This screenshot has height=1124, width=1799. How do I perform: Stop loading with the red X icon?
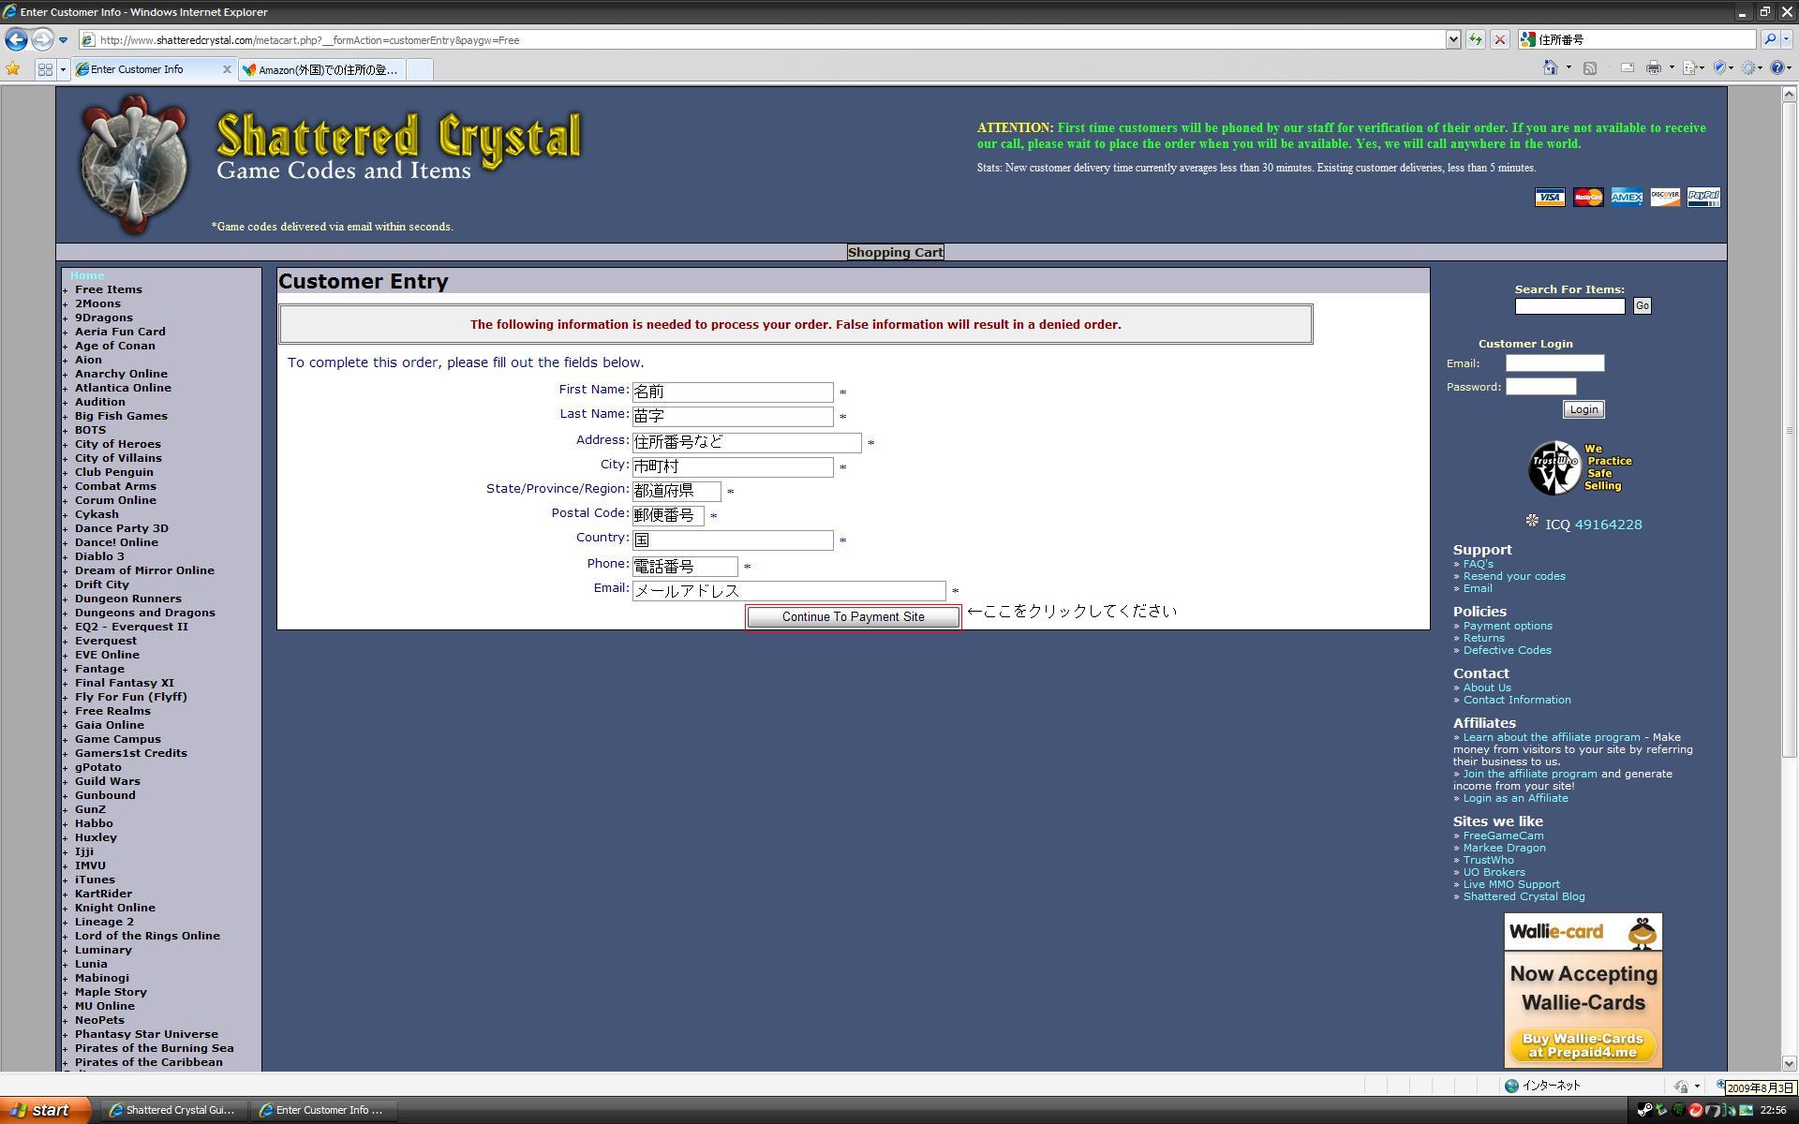[1499, 39]
